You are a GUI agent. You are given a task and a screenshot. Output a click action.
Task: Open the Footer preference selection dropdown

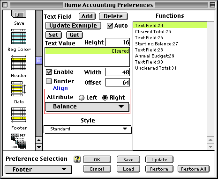point(38,170)
